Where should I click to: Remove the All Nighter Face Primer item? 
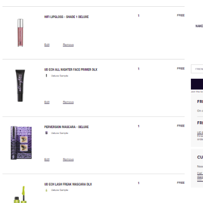pos(68,102)
